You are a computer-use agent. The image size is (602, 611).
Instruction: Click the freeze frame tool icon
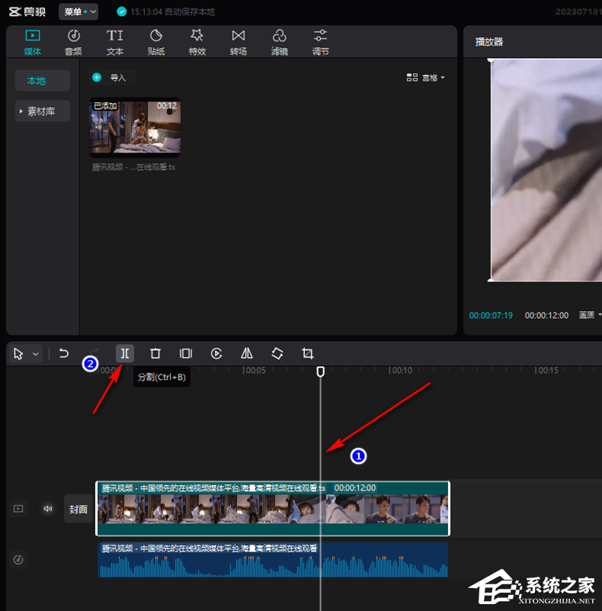click(186, 353)
